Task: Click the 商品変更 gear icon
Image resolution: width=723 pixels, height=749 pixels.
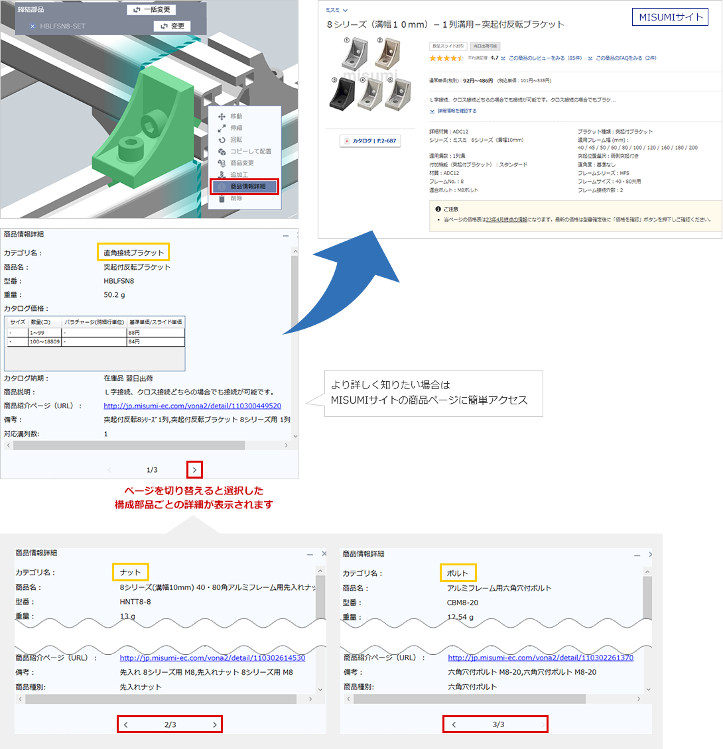Action: pyautogui.click(x=222, y=163)
